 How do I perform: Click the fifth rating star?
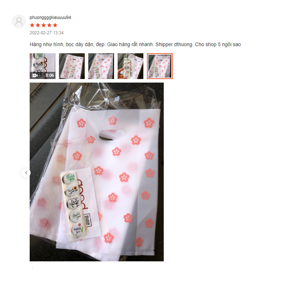pyautogui.click(x=55, y=25)
